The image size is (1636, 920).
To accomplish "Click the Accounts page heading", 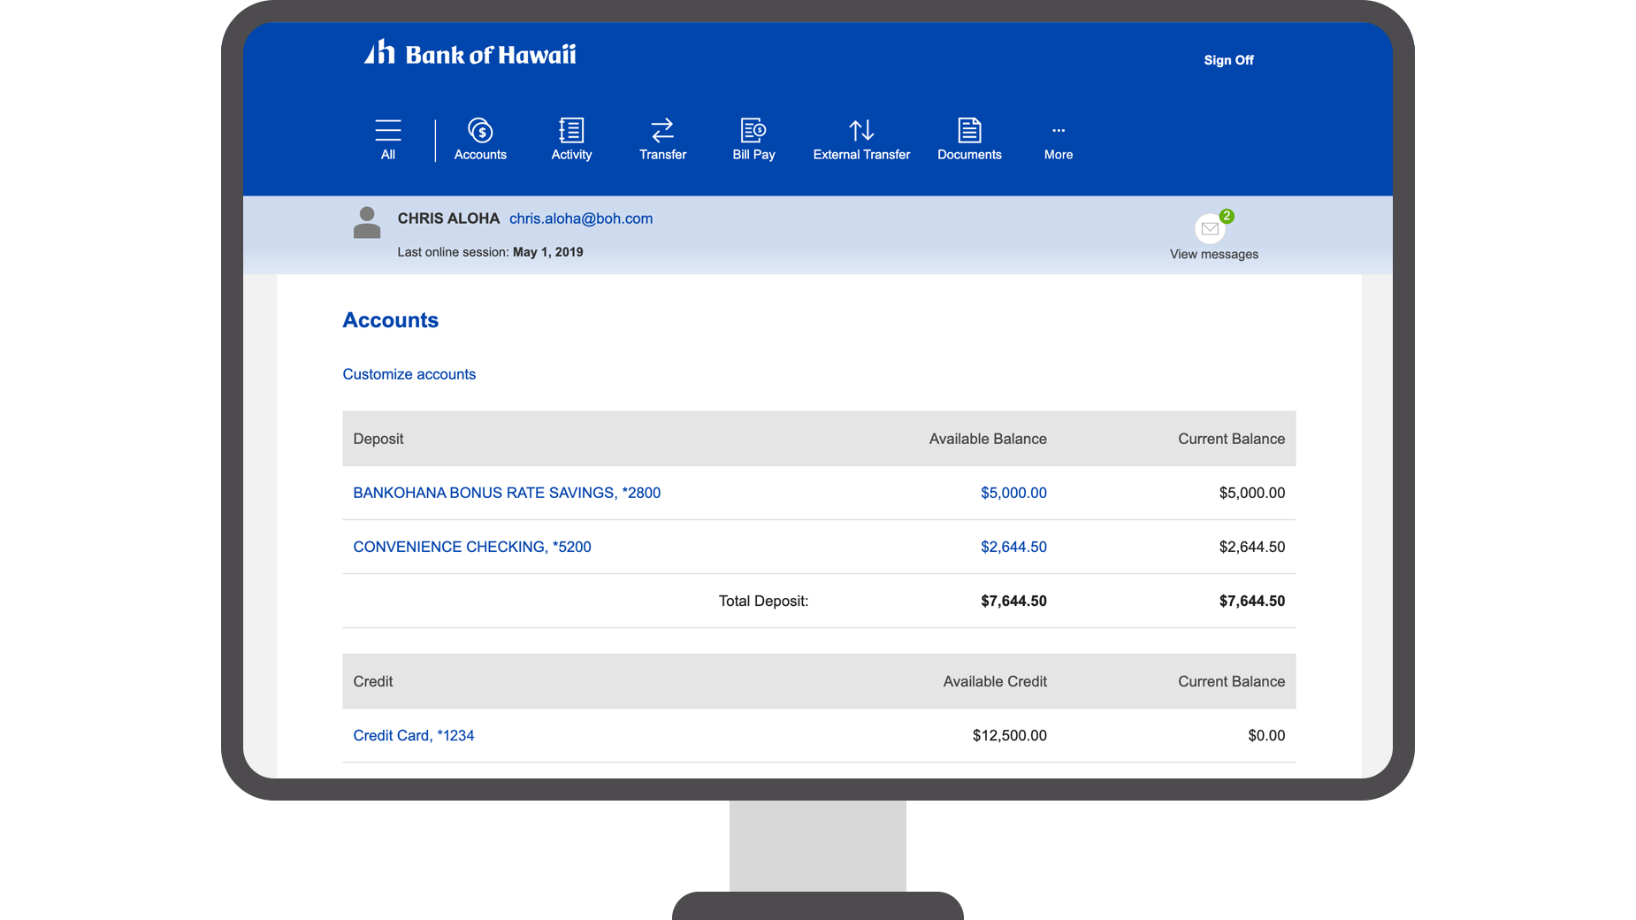I will point(391,320).
